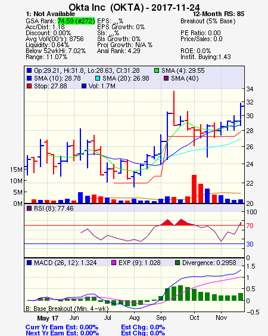268x336 pixels.
Task: Click the Stop: 27.88 legend text
Action: tap(51, 86)
